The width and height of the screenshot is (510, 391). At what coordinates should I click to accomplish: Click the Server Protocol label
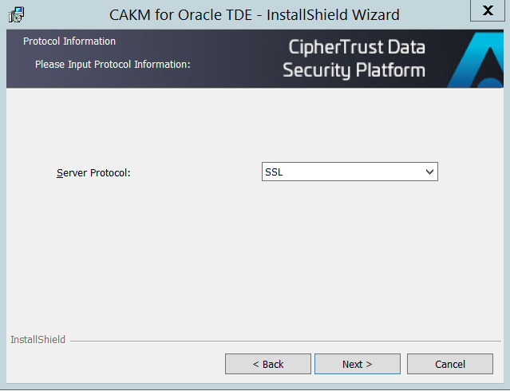coord(93,172)
